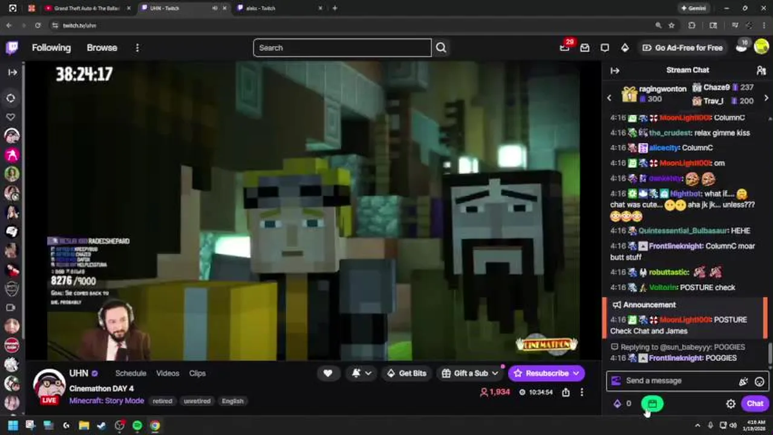Open the Whispers inbox icon
The width and height of the screenshot is (773, 435).
pos(585,48)
